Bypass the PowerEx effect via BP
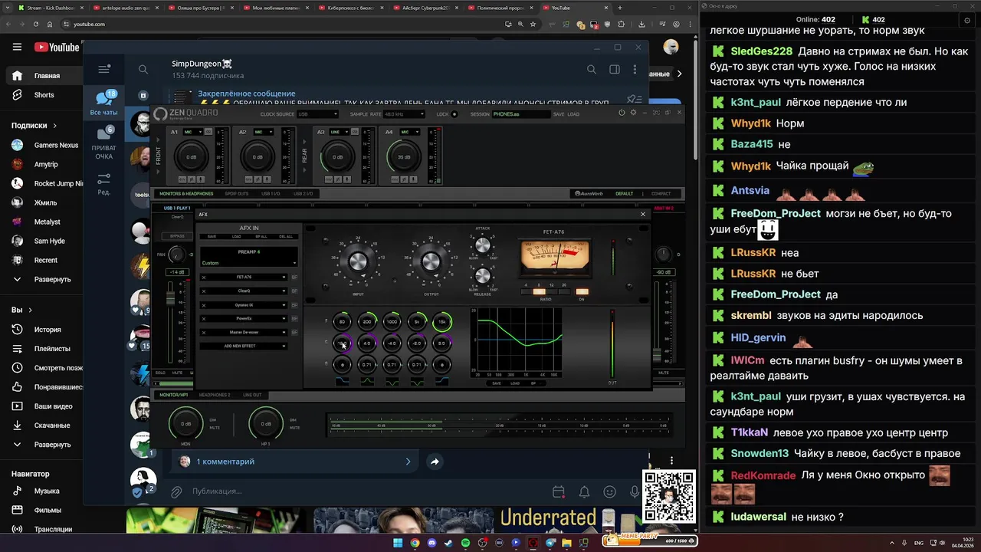The height and width of the screenshot is (552, 981). coord(294,319)
